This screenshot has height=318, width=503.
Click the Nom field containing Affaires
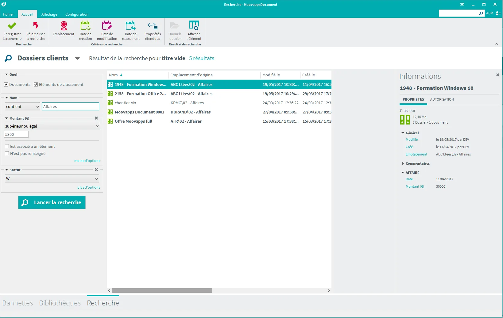[x=71, y=106]
